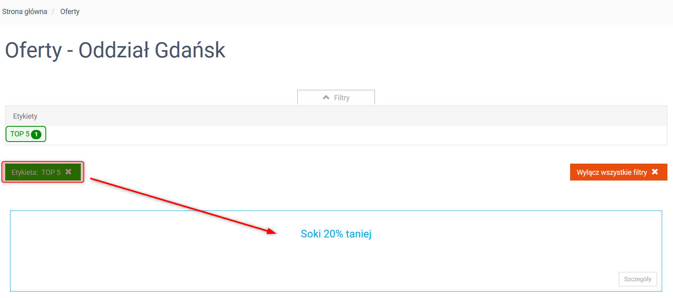
Task: Collapse filters using the chevron-up icon
Action: 326,97
